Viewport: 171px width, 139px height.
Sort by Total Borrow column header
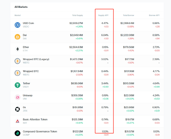pyautogui.click(x=129, y=15)
